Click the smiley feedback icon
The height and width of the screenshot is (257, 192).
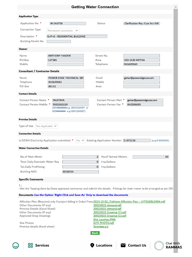[16, 245]
